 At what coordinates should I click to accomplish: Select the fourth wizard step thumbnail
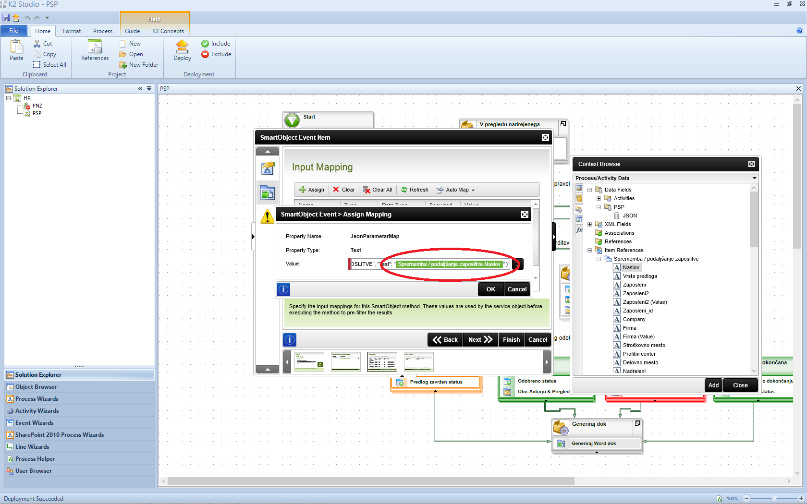[418, 362]
